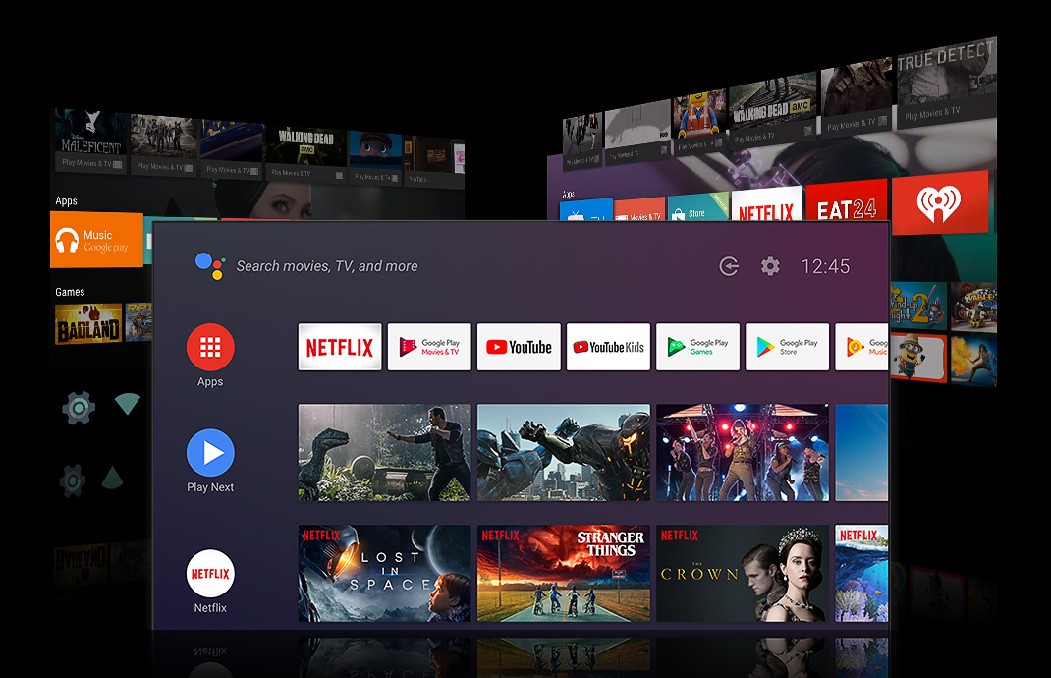This screenshot has height=678, width=1051.
Task: Select the Netflix channel round icon
Action: pyautogui.click(x=210, y=574)
